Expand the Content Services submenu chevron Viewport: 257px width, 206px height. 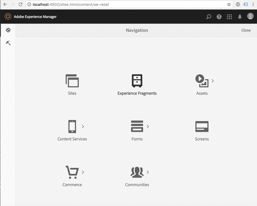click(83, 127)
